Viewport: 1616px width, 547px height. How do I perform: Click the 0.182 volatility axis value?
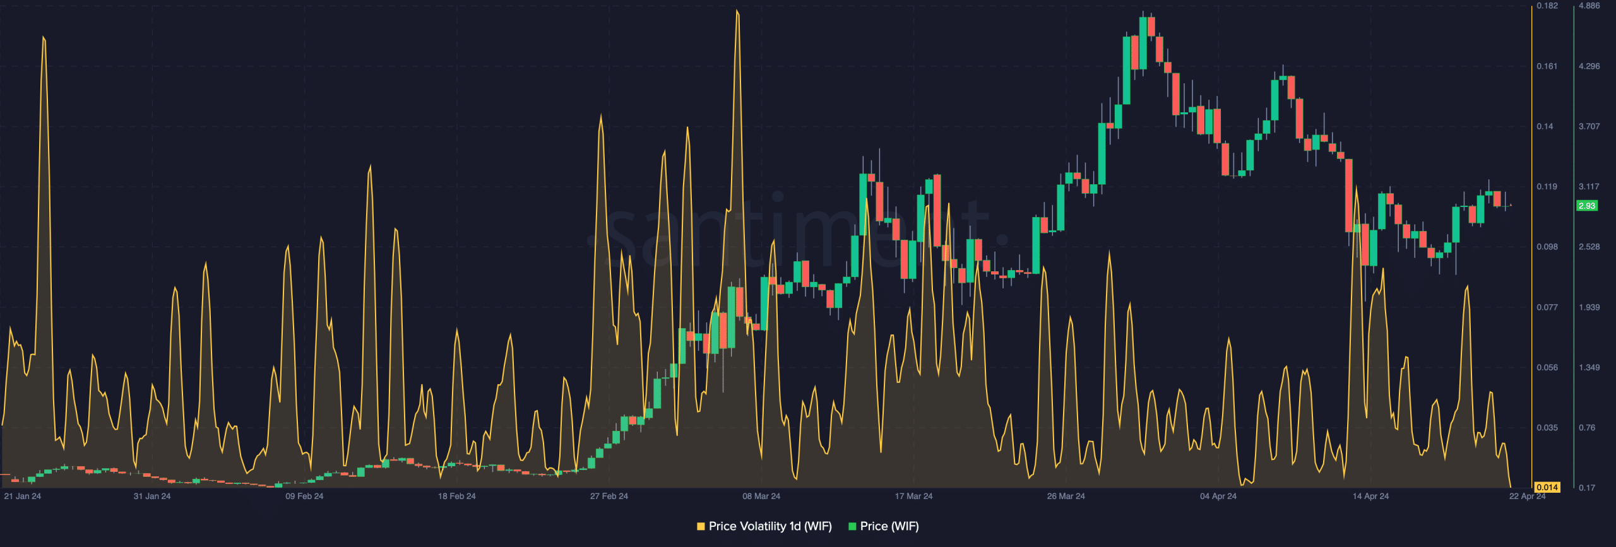tap(1547, 6)
